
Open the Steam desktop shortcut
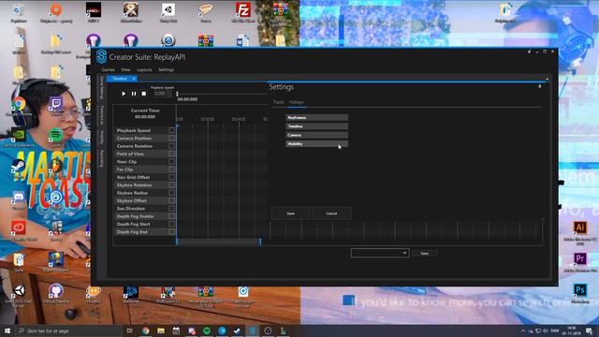pyautogui.click(x=19, y=168)
